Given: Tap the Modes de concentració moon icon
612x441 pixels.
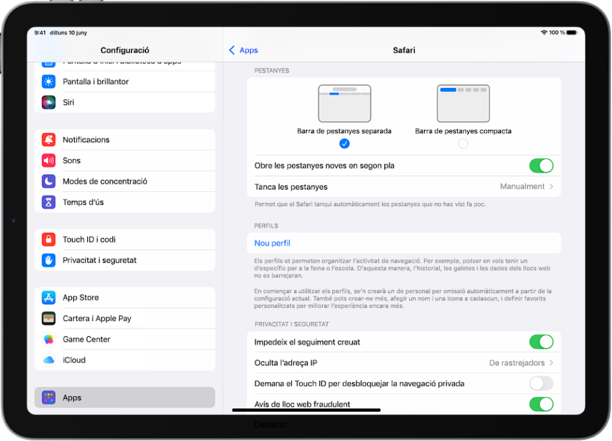Looking at the screenshot, I should 48,181.
